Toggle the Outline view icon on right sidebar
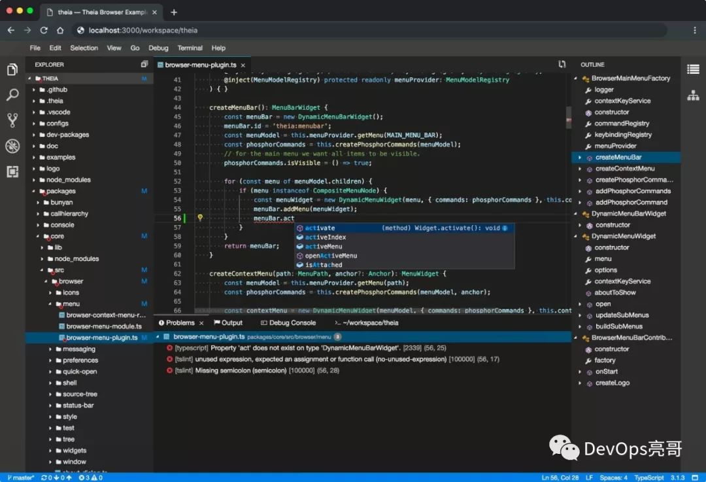This screenshot has width=706, height=482. tap(693, 69)
